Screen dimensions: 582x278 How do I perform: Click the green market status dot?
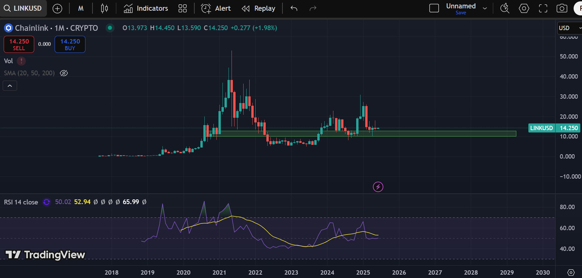(110, 28)
